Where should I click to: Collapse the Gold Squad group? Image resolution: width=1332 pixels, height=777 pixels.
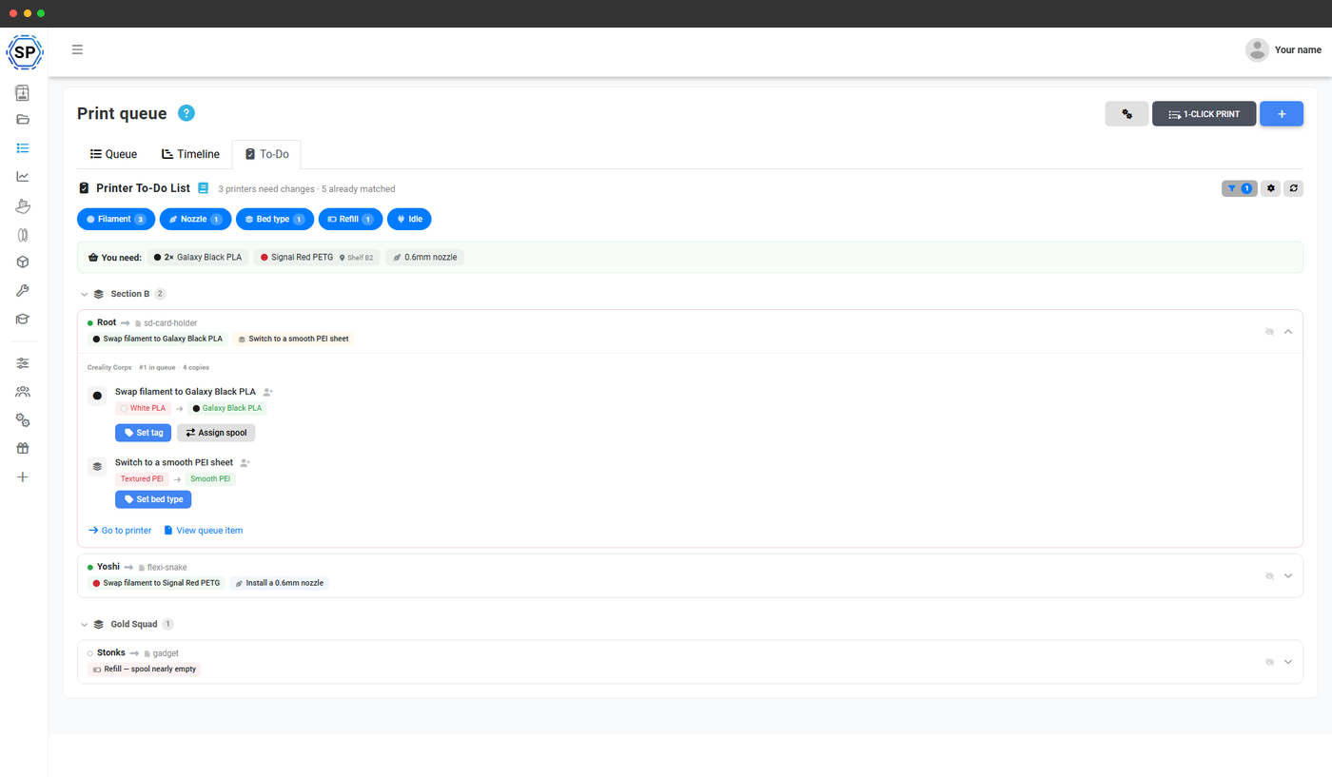[85, 625]
